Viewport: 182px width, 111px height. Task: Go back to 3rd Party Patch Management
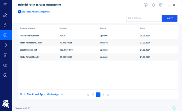point(36,12)
